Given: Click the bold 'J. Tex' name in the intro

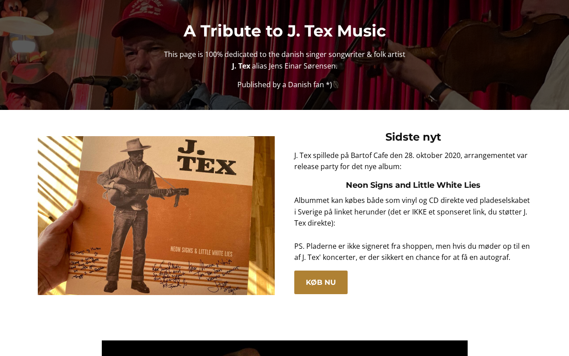Looking at the screenshot, I should click(241, 66).
